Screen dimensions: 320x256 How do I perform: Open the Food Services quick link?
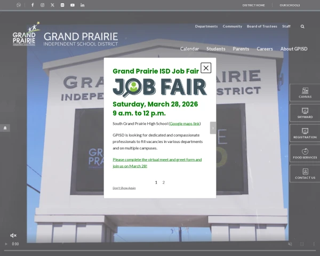pyautogui.click(x=305, y=154)
